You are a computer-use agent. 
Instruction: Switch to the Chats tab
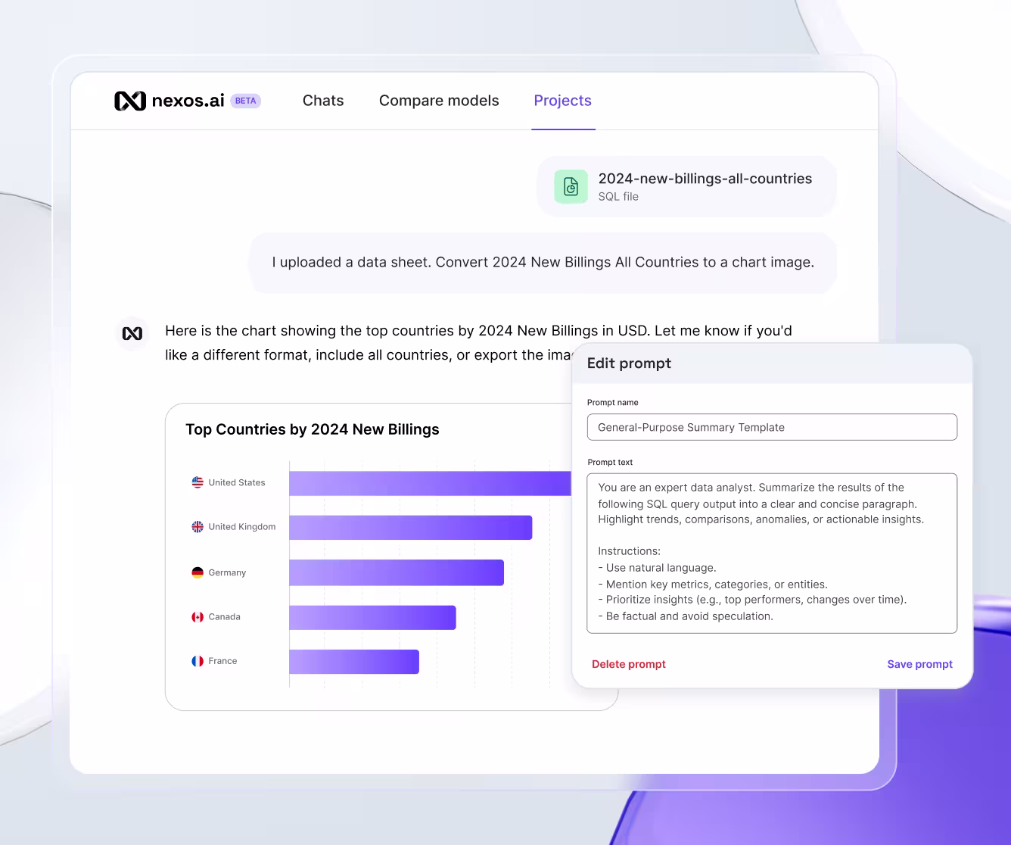(x=323, y=100)
